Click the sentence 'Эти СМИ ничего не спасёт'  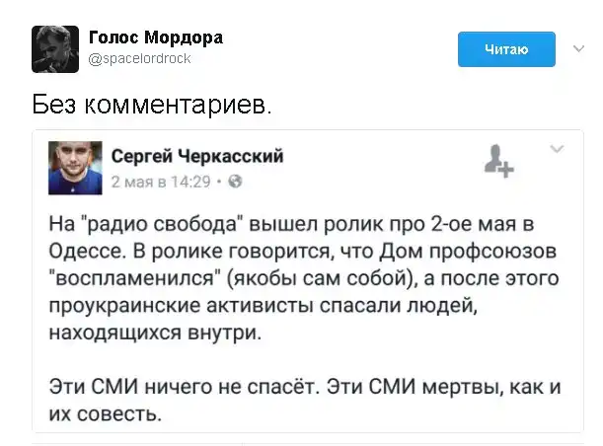[x=296, y=398]
